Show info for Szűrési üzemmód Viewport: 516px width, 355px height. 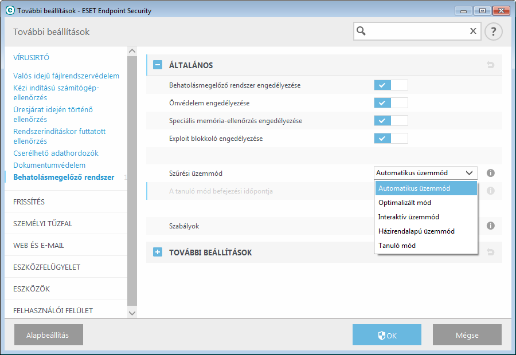490,173
